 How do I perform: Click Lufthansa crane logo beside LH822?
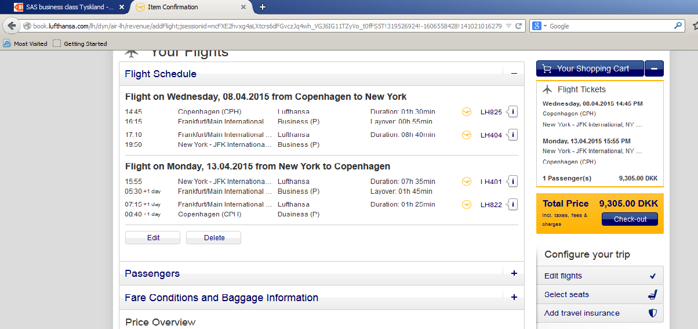(x=467, y=205)
